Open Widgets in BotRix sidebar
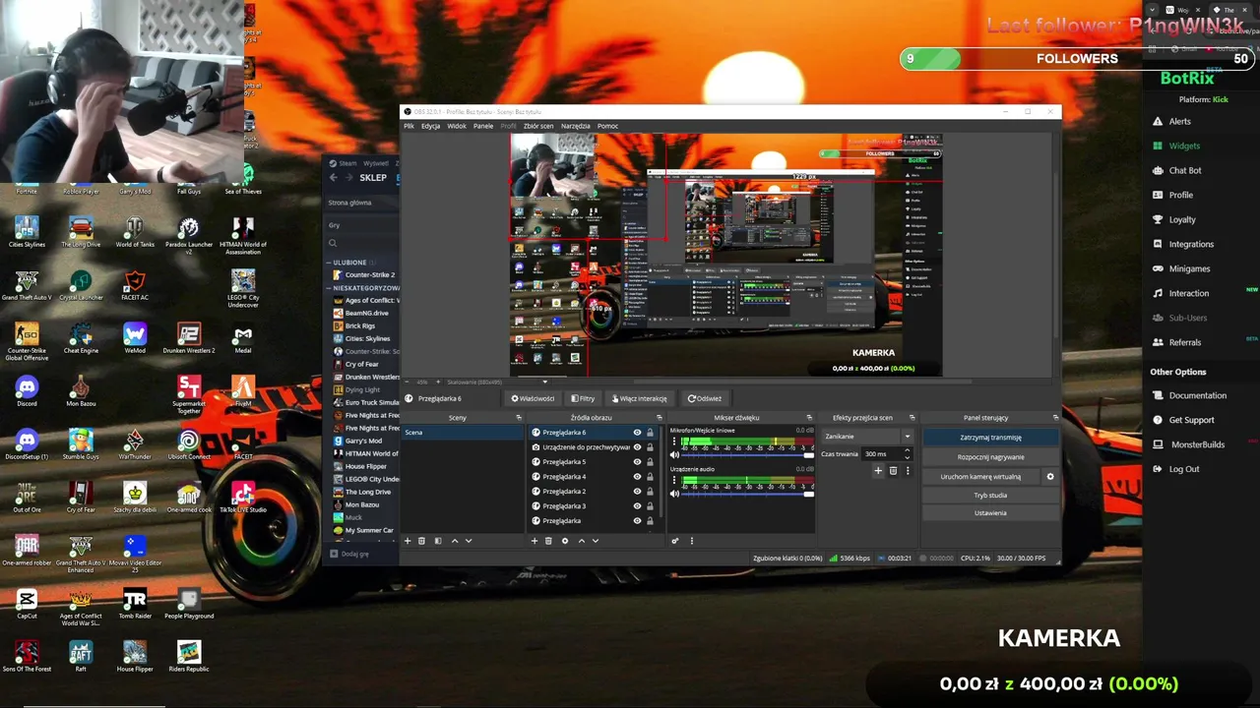1260x708 pixels. tap(1184, 146)
